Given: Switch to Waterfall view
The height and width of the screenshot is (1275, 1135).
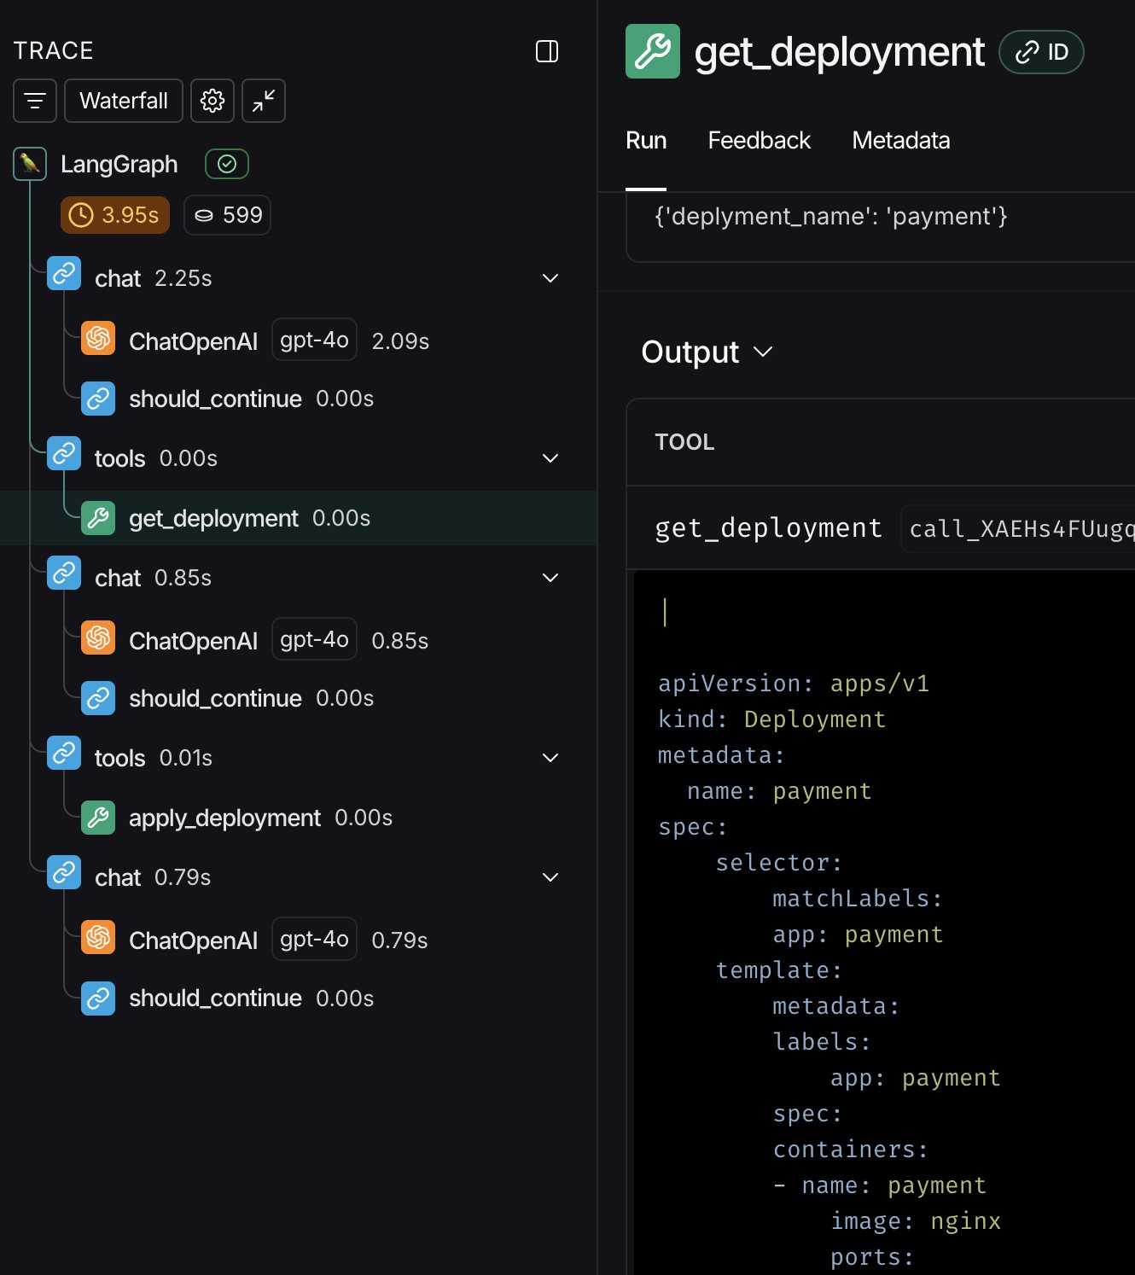Looking at the screenshot, I should (x=124, y=101).
